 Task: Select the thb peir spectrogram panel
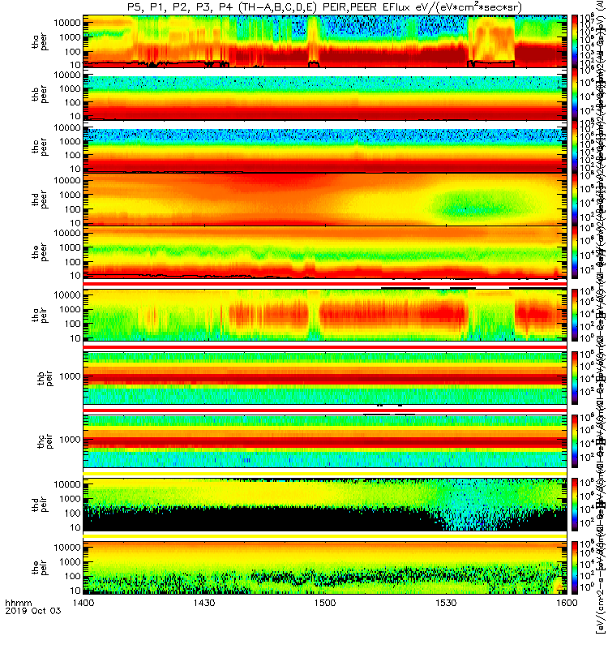pyautogui.click(x=325, y=378)
